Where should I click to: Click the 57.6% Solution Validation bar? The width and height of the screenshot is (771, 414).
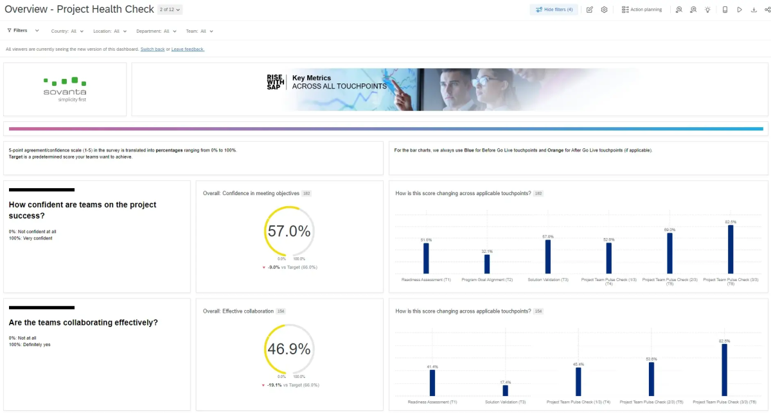point(548,257)
